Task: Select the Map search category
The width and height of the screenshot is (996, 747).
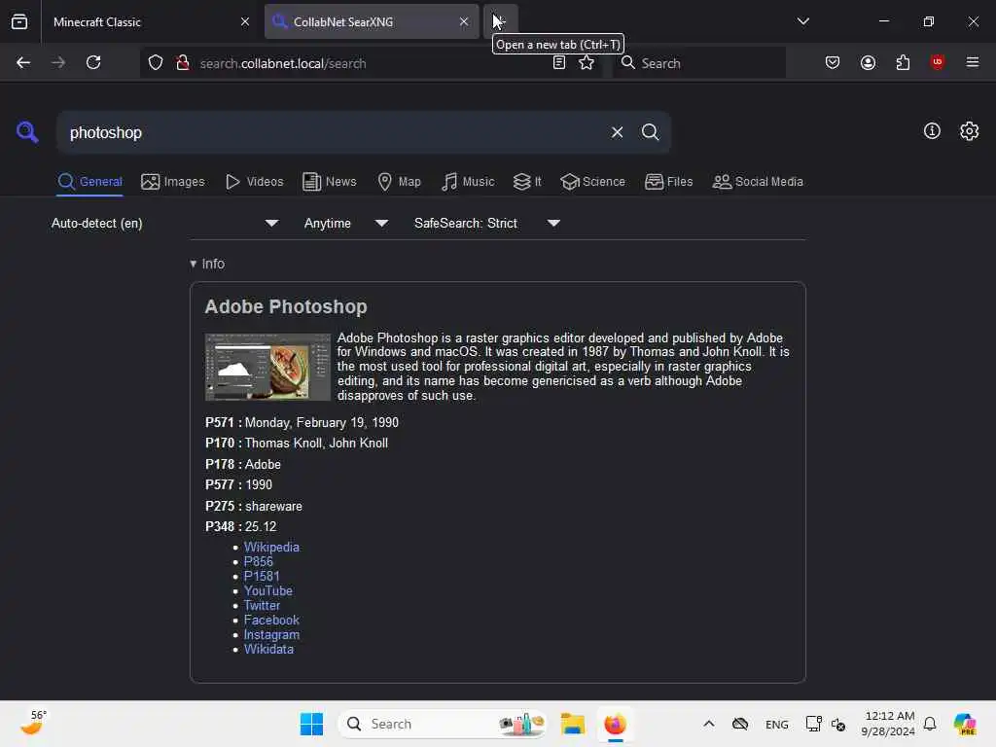Action: [399, 182]
